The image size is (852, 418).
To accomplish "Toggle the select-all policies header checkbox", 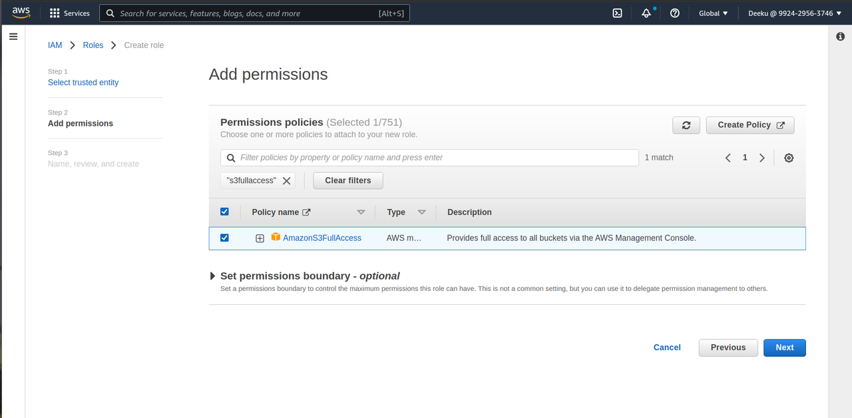I will pos(224,212).
